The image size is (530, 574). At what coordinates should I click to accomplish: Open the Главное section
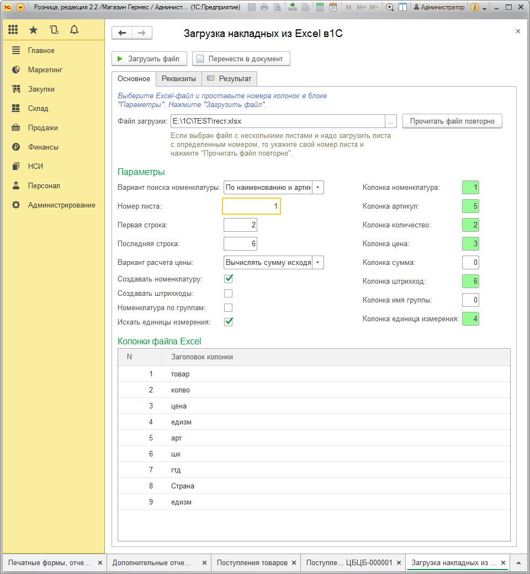tap(53, 51)
